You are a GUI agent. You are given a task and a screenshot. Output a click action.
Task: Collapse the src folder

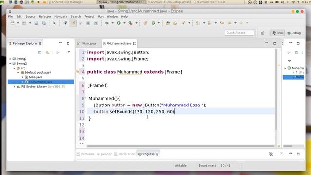[14, 68]
